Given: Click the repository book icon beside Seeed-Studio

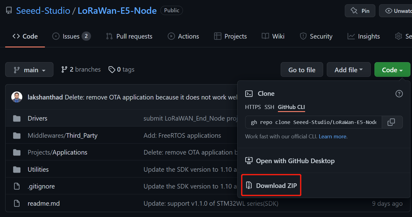Looking at the screenshot, I should (9, 11).
